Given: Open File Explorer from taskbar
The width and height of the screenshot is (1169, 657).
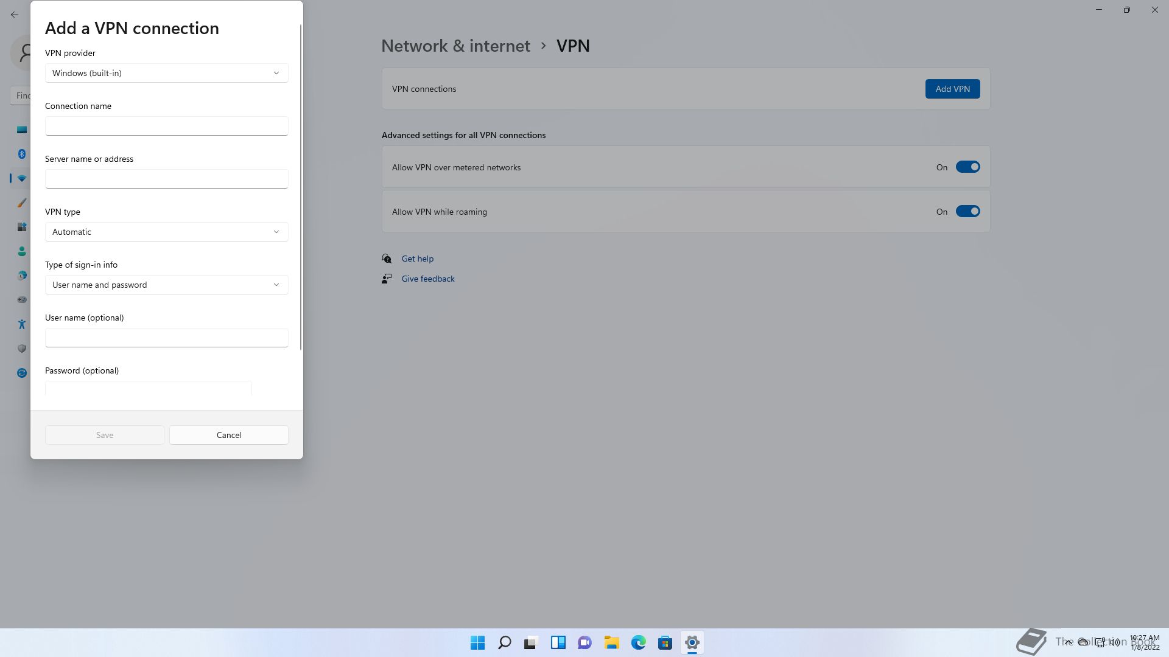Looking at the screenshot, I should [611, 642].
